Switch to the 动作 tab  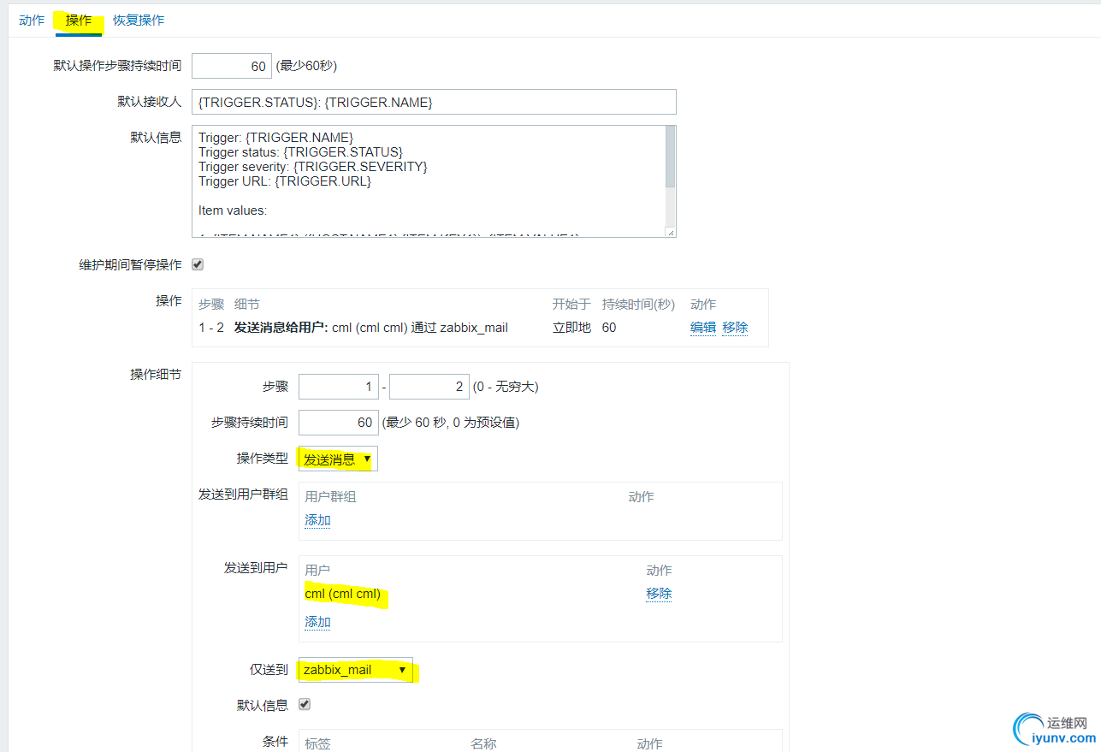(31, 20)
